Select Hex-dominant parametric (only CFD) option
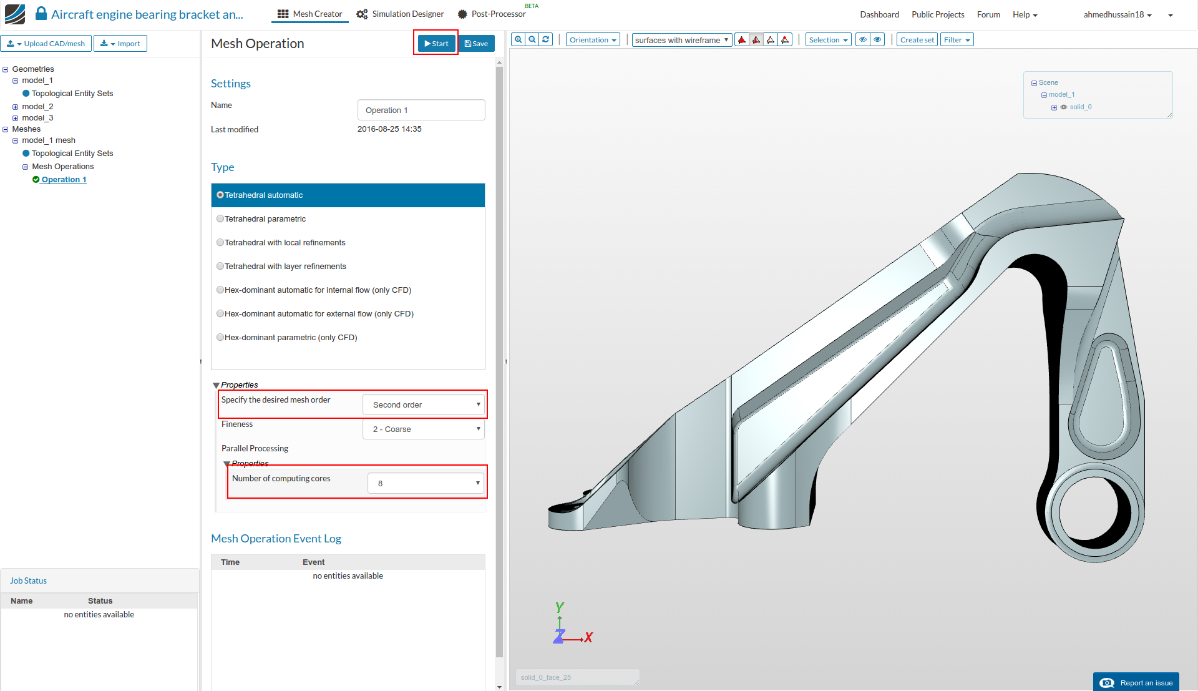The height and width of the screenshot is (691, 1198). [x=220, y=338]
